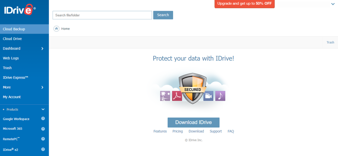Open the FAQ link
338x156 pixels.
click(231, 131)
